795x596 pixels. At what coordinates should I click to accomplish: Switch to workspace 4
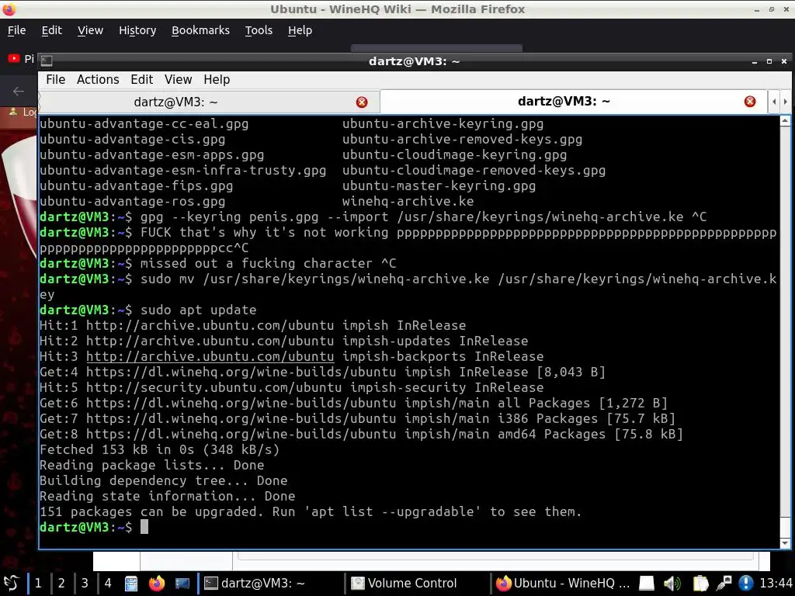tap(108, 584)
